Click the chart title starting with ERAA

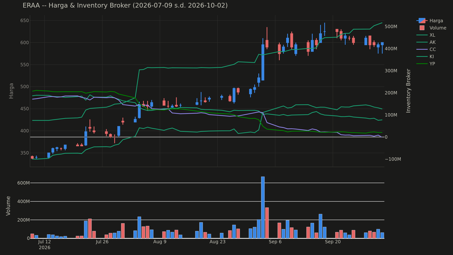coord(125,5)
